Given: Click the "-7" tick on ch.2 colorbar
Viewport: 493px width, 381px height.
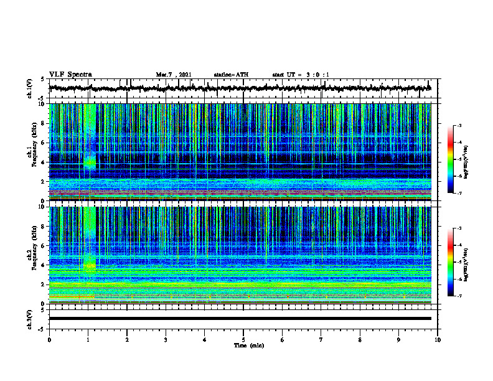Looking at the screenshot, I should tap(459, 296).
